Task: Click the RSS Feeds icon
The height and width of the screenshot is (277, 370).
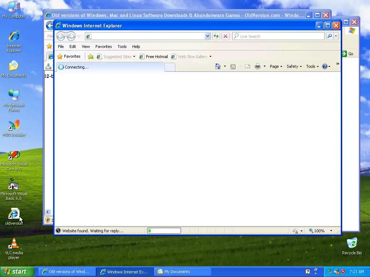Action: pyautogui.click(x=233, y=67)
